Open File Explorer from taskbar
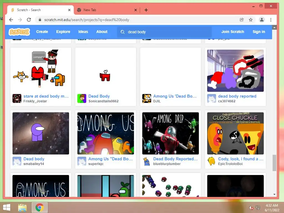 (22, 207)
